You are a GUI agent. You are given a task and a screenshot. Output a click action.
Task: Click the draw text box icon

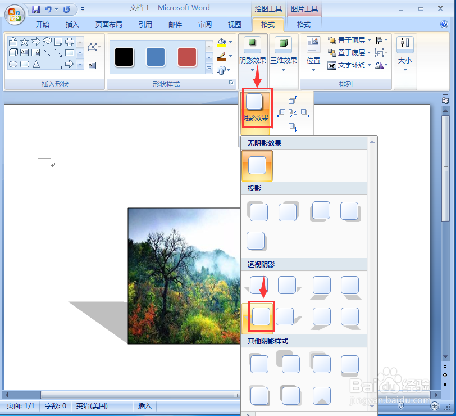point(92,66)
